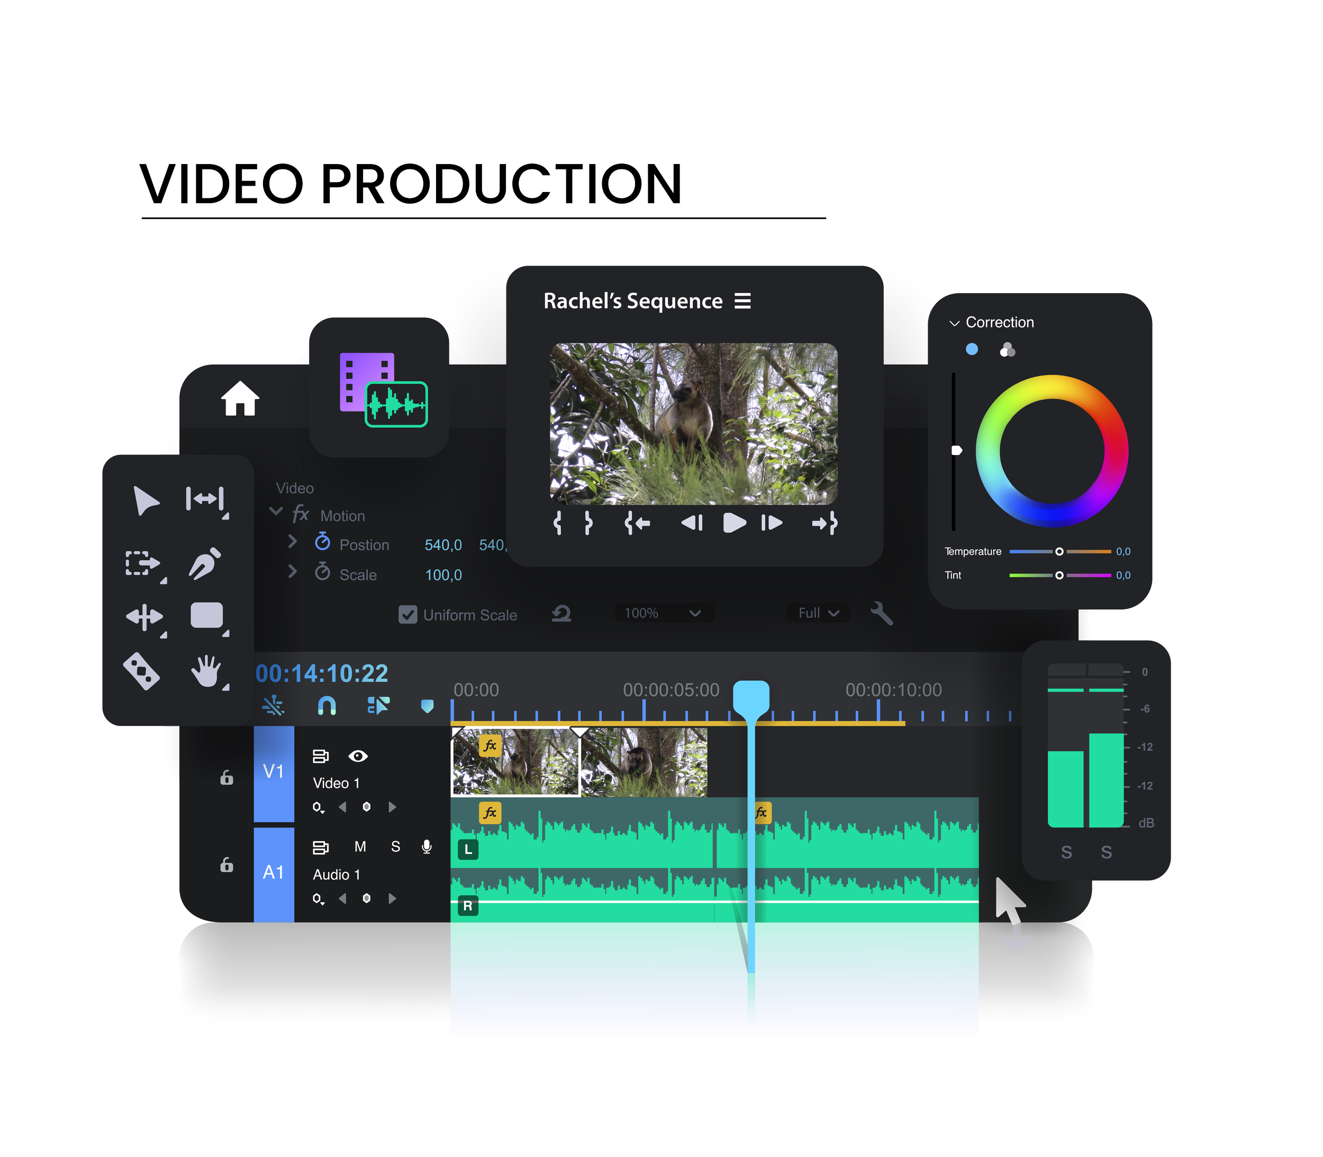
Task: Open the Full resolution dropdown
Action: [818, 613]
